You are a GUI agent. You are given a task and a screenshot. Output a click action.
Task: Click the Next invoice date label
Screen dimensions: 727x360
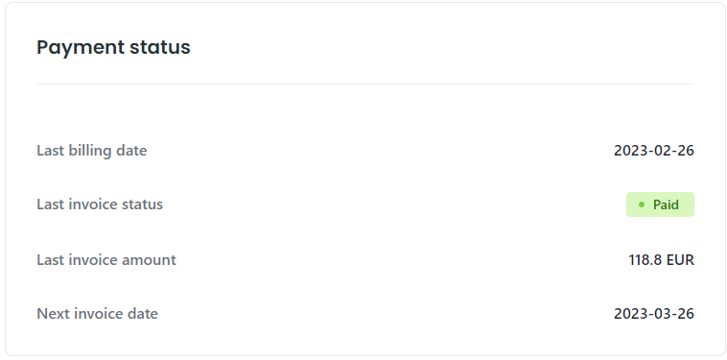coord(98,314)
